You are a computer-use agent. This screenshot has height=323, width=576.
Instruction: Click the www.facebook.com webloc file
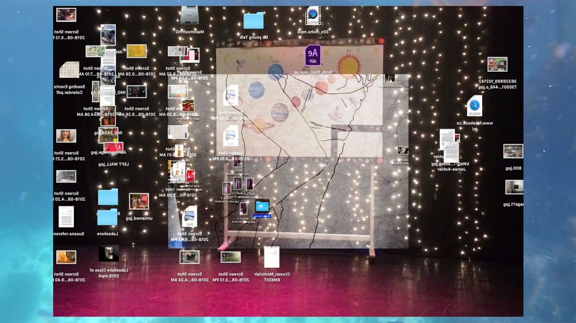coord(474,106)
